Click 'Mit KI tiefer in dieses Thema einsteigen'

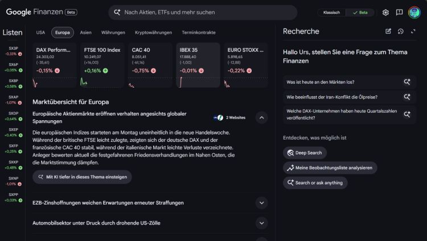(82, 177)
